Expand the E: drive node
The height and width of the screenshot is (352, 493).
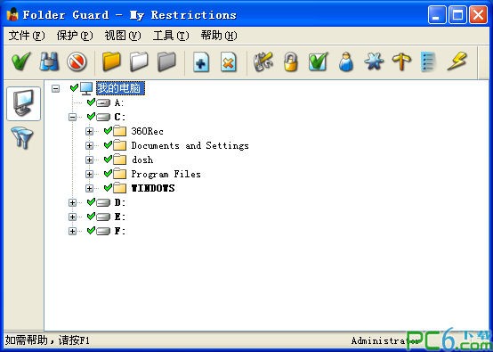point(72,217)
